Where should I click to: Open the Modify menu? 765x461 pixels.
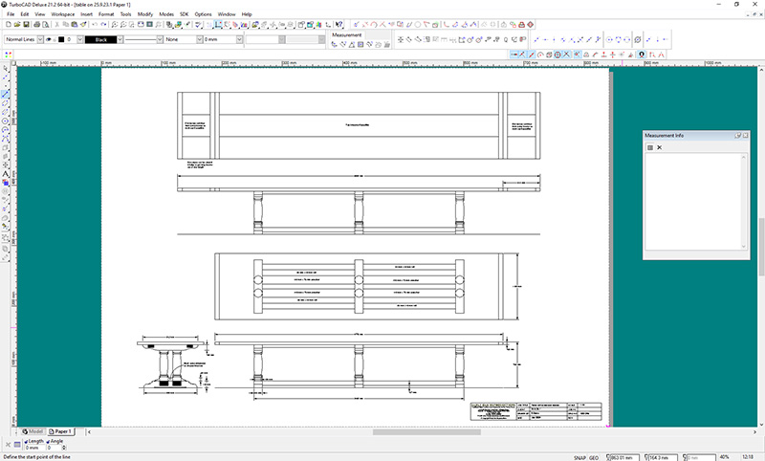tap(144, 15)
